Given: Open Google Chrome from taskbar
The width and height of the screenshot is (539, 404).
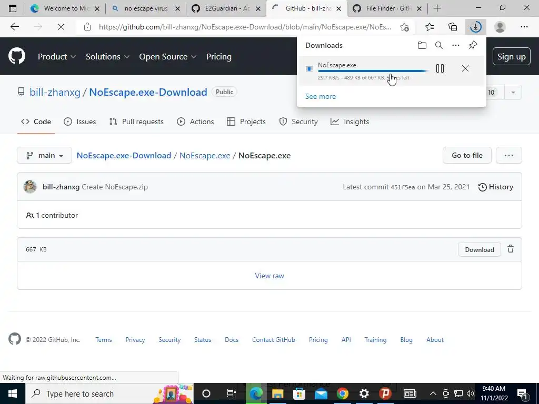Looking at the screenshot, I should pyautogui.click(x=342, y=393).
